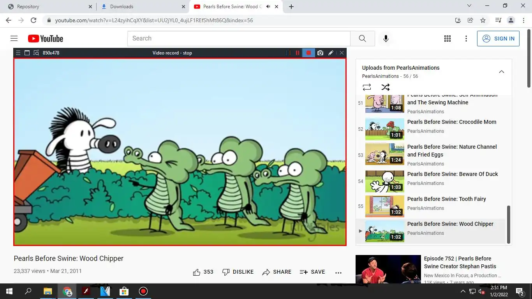532x299 pixels.
Task: Click Chrome icon in taskbar
Action: [67, 291]
